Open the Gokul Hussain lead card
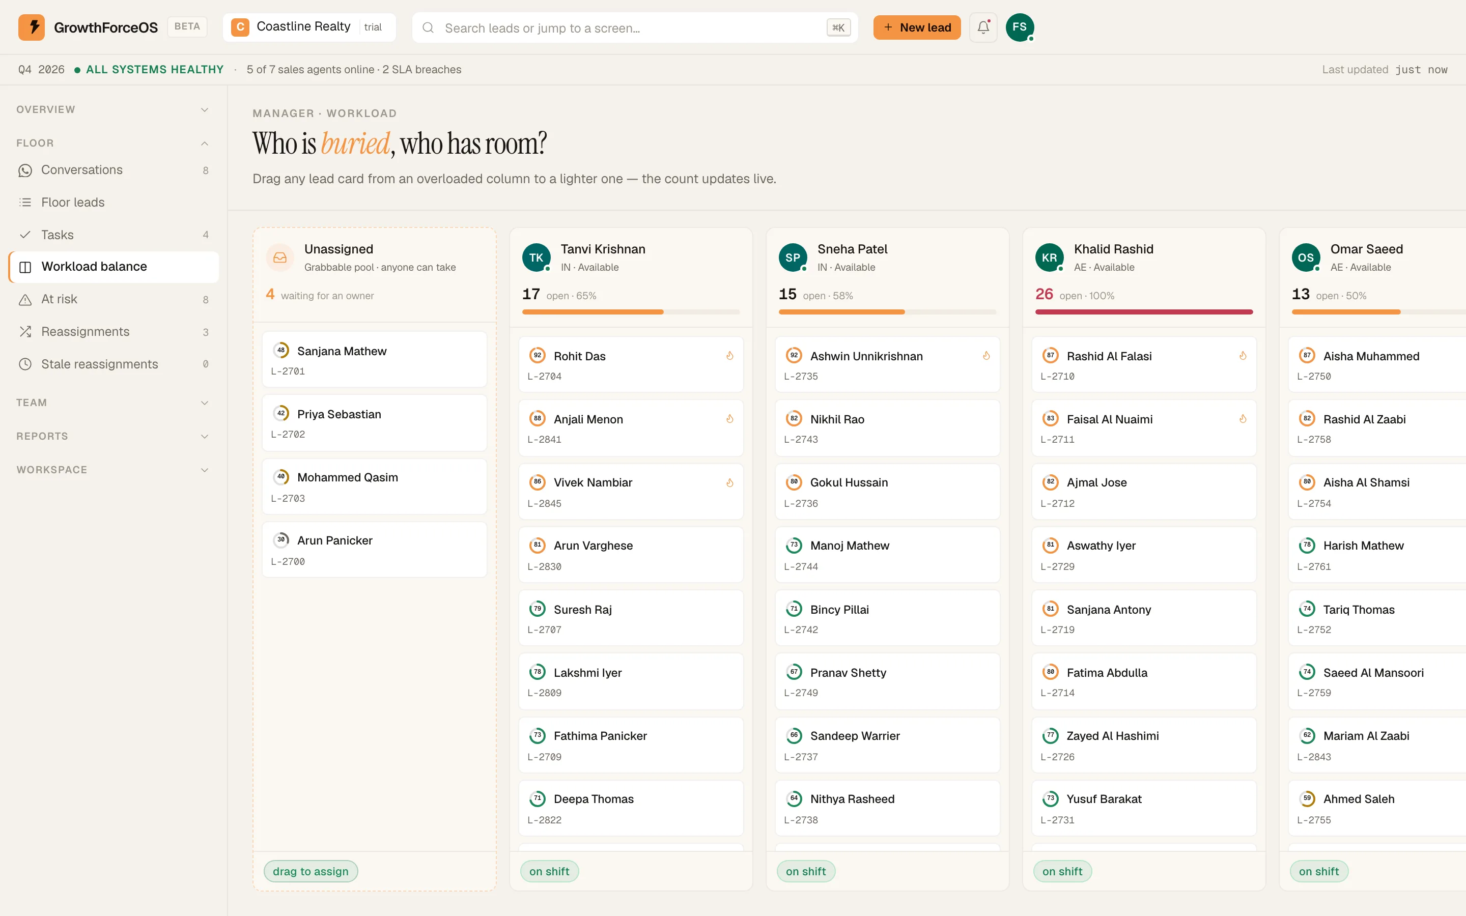The image size is (1466, 916). click(887, 491)
